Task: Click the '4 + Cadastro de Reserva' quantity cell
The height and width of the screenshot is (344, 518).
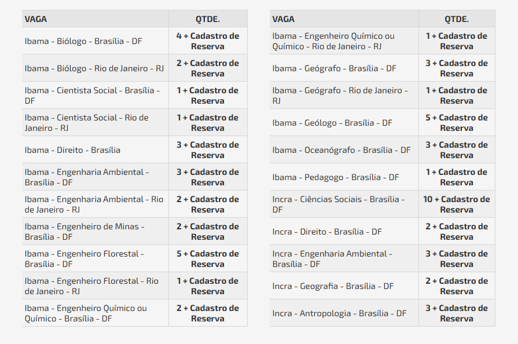Action: (208, 41)
